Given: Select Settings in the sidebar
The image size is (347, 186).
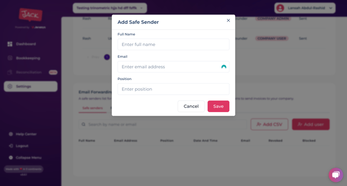Looking at the screenshot, I should pos(31,86).
